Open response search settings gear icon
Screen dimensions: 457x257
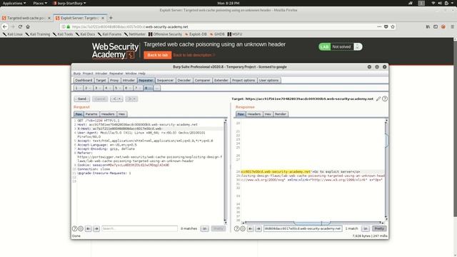[x=243, y=228]
